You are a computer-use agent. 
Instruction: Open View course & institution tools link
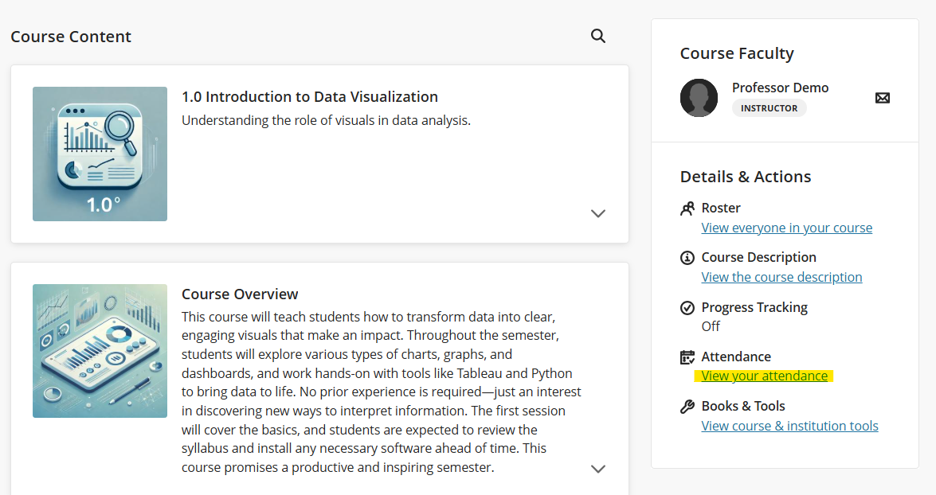click(x=789, y=426)
